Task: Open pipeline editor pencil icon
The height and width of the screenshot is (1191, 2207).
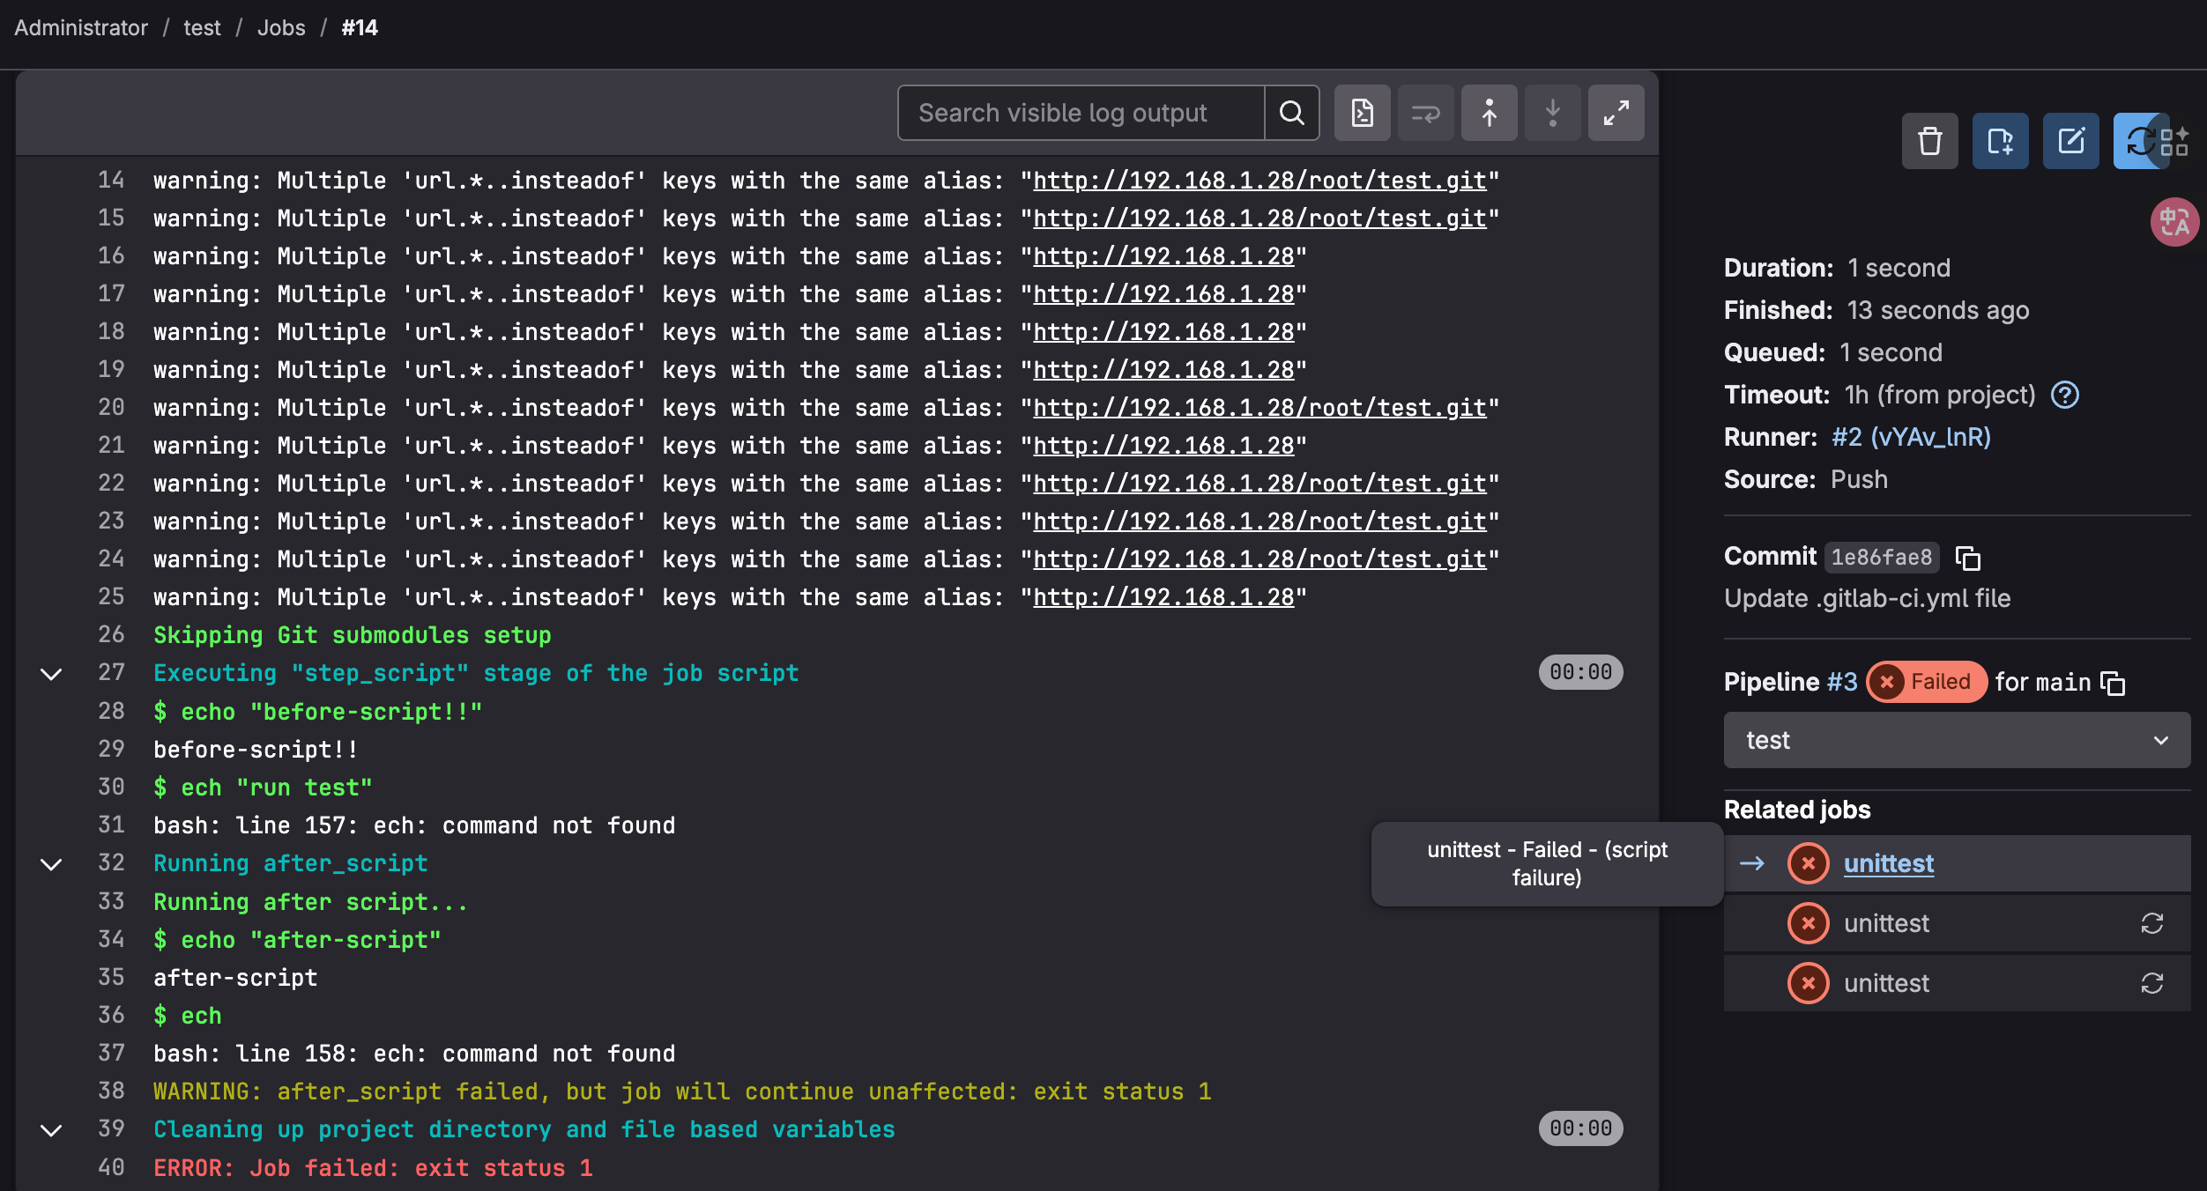Action: 2070,141
